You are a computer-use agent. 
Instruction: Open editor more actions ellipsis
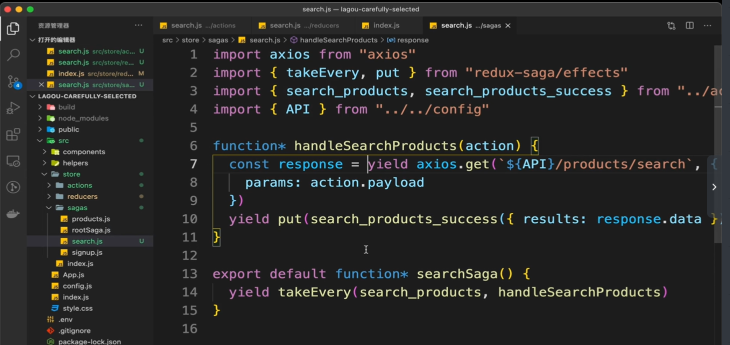707,25
